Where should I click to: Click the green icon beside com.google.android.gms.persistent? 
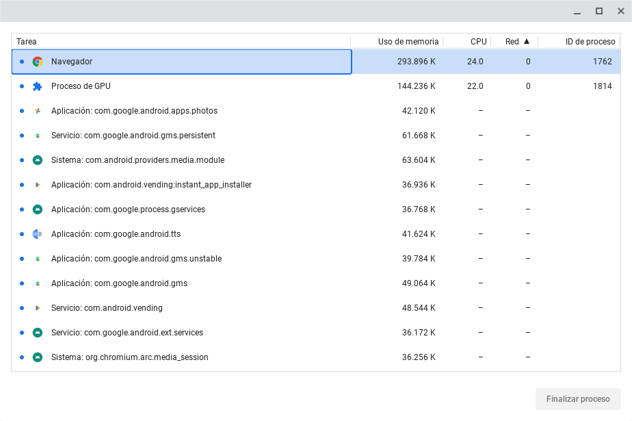[x=38, y=135]
